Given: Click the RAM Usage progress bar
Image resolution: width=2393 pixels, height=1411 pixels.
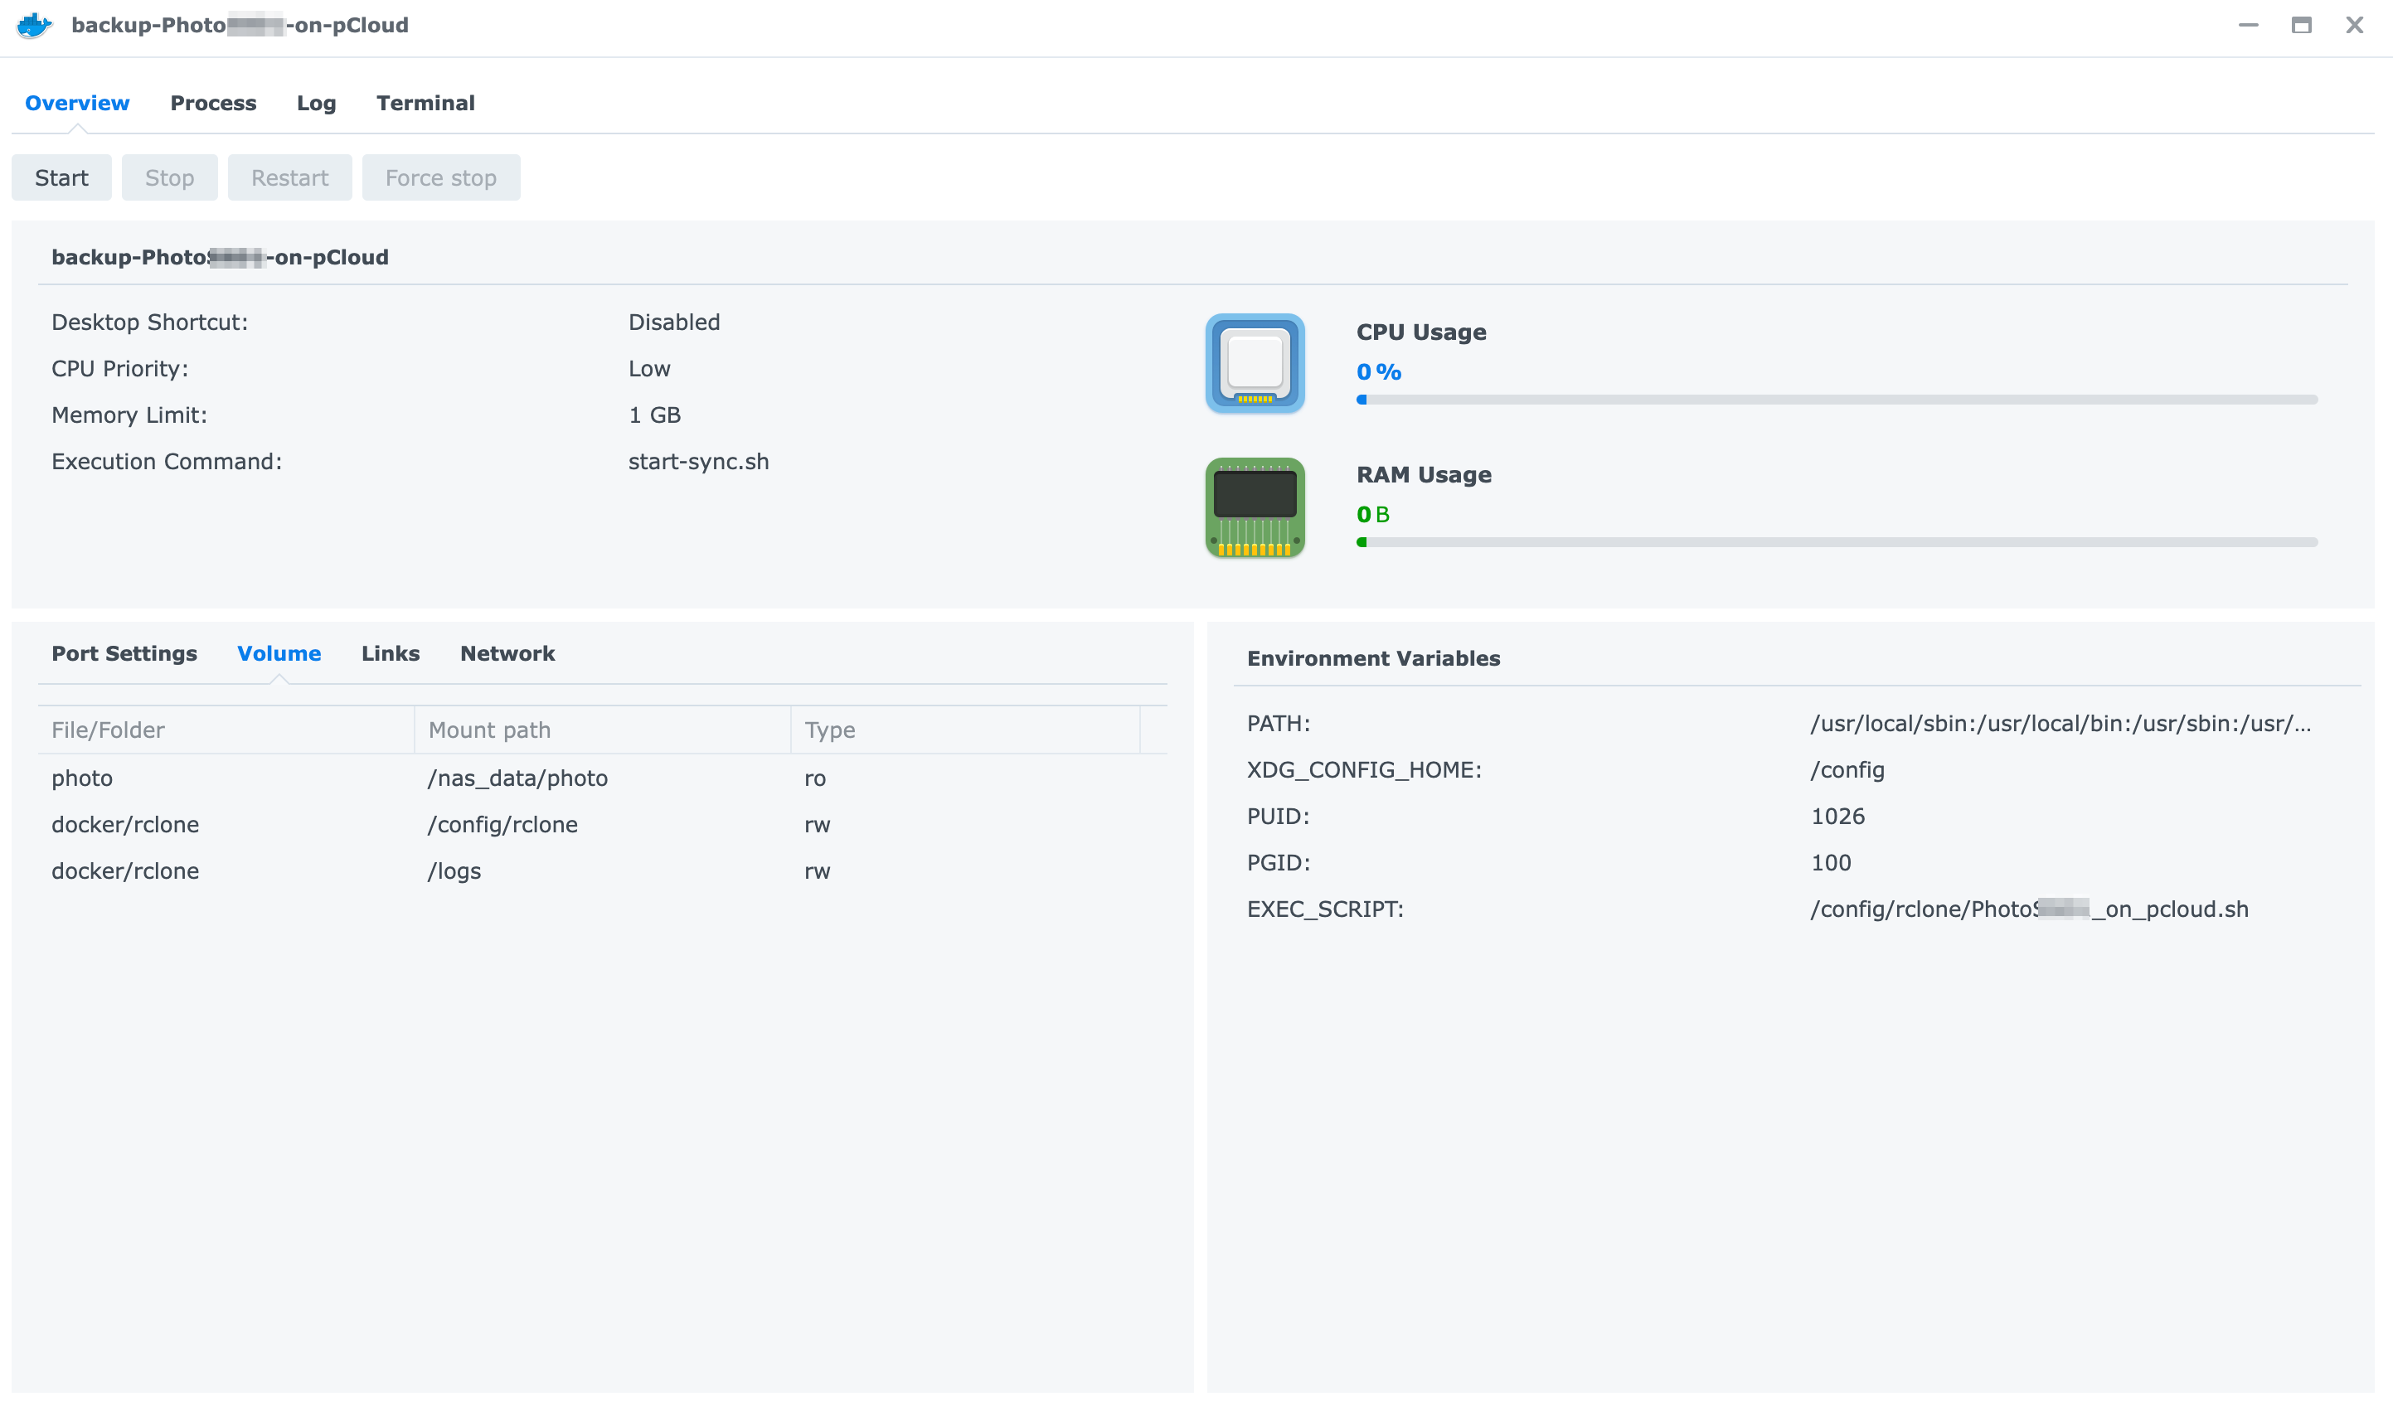Looking at the screenshot, I should tap(1836, 542).
